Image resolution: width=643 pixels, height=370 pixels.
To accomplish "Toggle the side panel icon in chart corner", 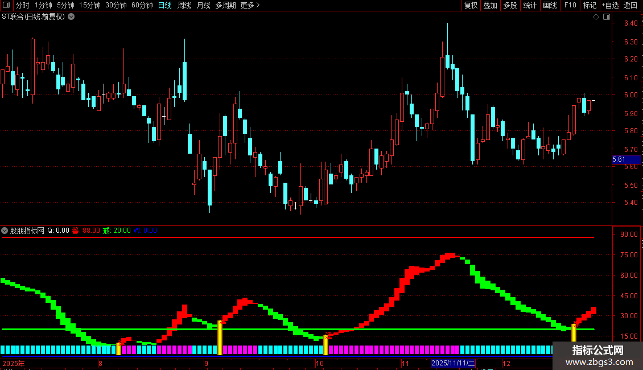I will tap(607, 17).
